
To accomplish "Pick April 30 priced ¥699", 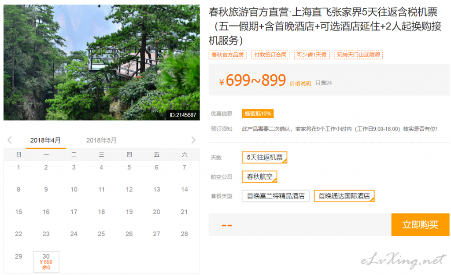I will click(46, 261).
